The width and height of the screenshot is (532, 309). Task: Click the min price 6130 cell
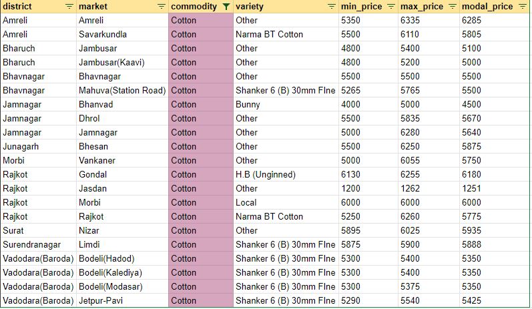coord(351,174)
